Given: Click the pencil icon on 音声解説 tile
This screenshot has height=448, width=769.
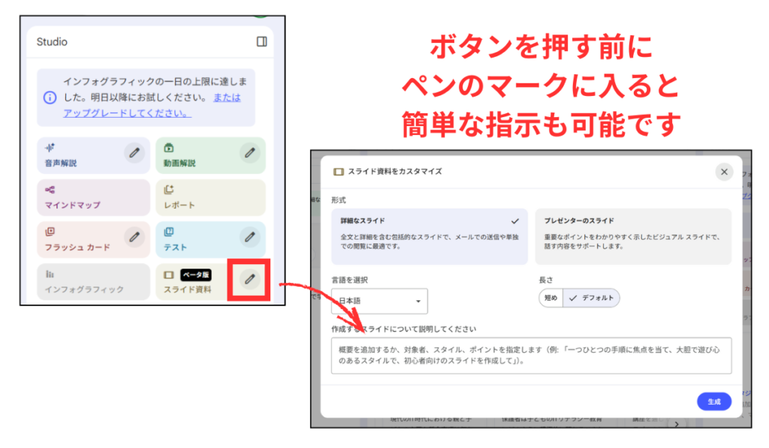Looking at the screenshot, I should pyautogui.click(x=134, y=152).
